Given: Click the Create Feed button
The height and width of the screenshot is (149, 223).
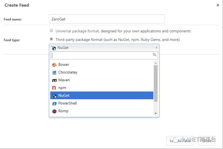Looking at the screenshot, I should click(180, 141).
